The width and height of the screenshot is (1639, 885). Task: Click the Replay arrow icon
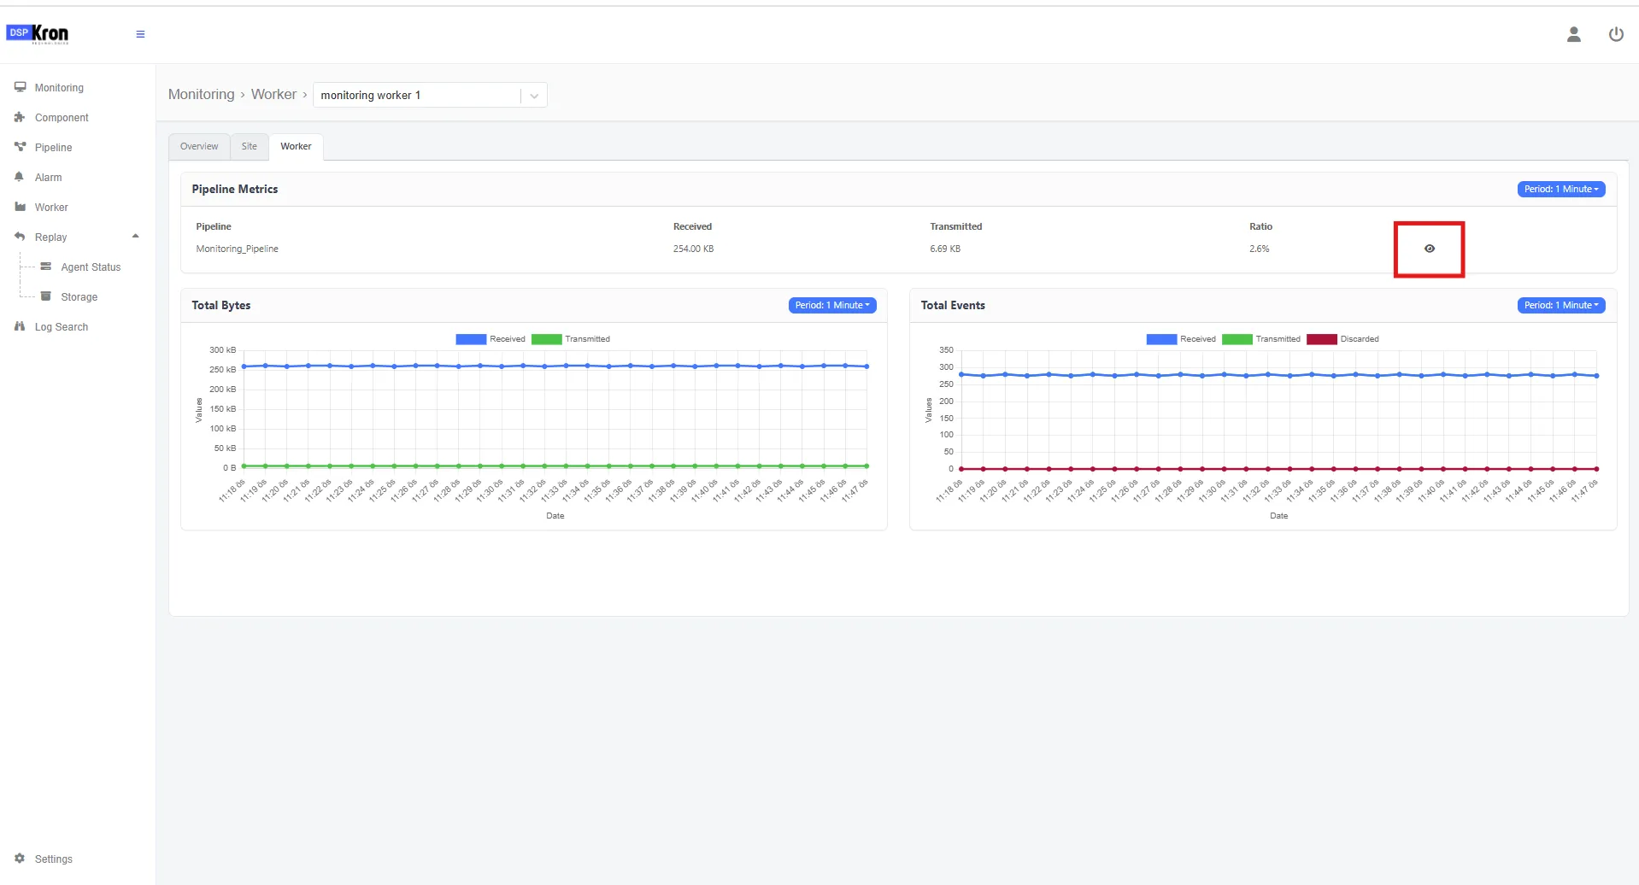pyautogui.click(x=20, y=237)
